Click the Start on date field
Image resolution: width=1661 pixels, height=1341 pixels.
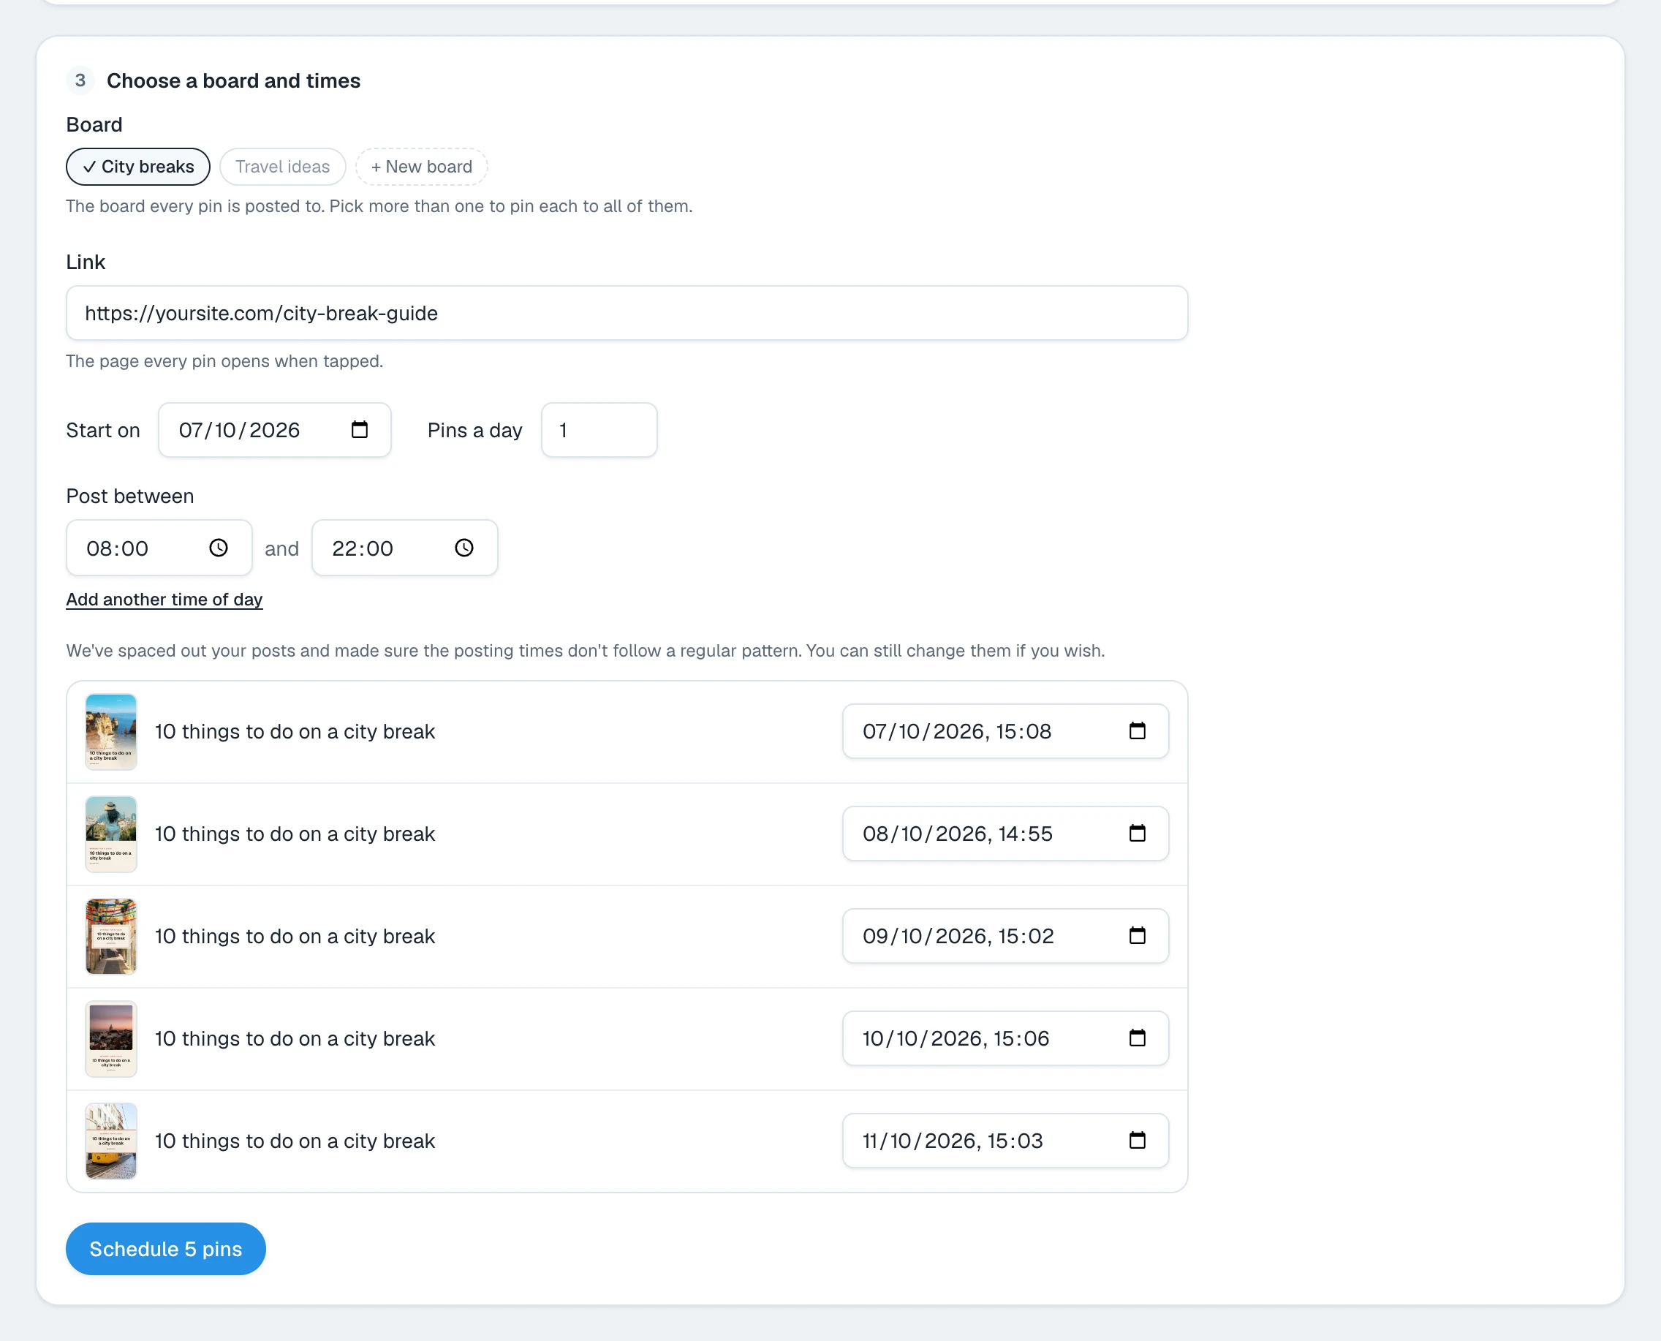pyautogui.click(x=275, y=429)
